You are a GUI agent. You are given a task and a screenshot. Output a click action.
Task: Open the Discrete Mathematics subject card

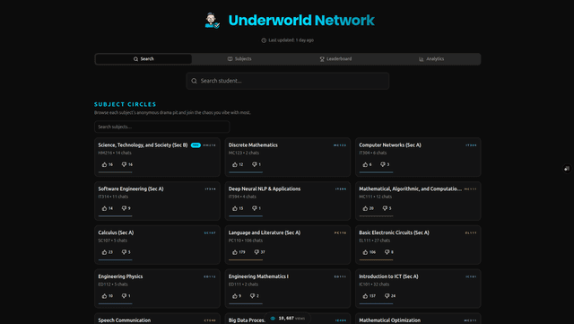(288, 157)
